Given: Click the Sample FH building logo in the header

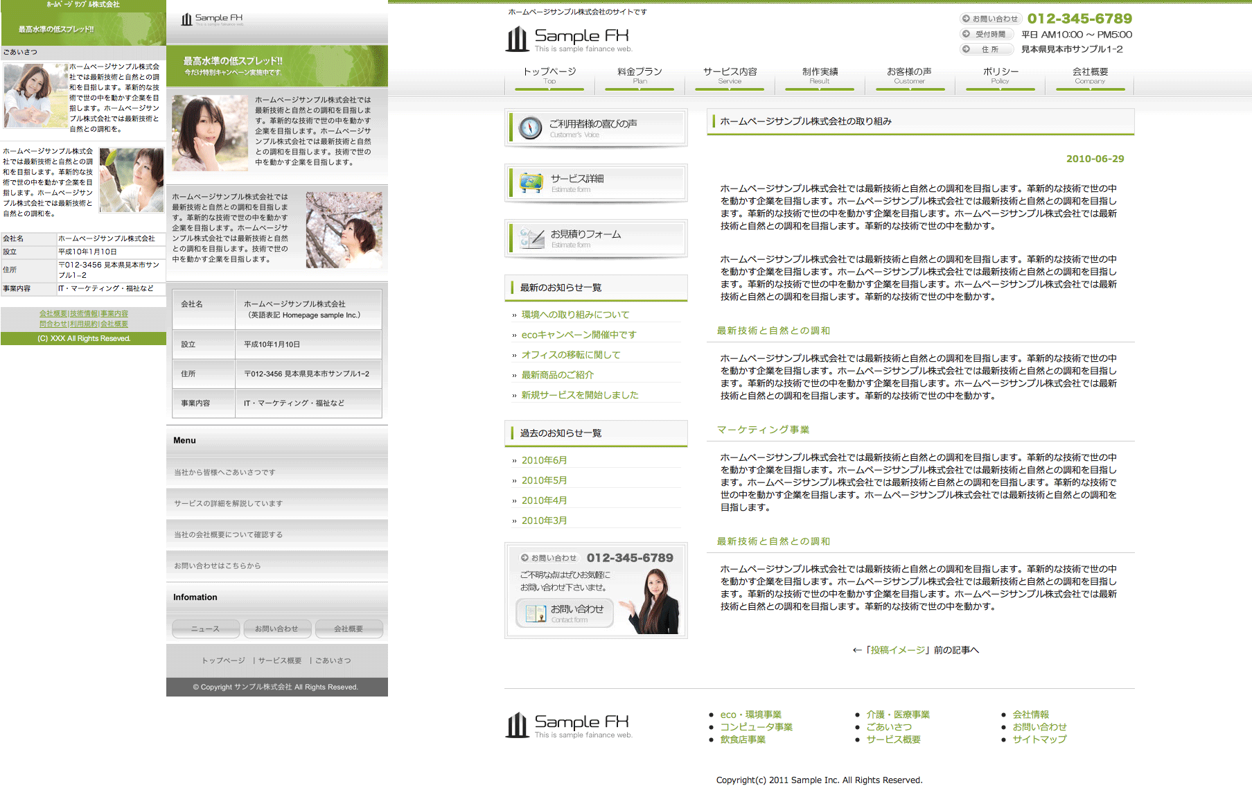Looking at the screenshot, I should click(x=517, y=40).
